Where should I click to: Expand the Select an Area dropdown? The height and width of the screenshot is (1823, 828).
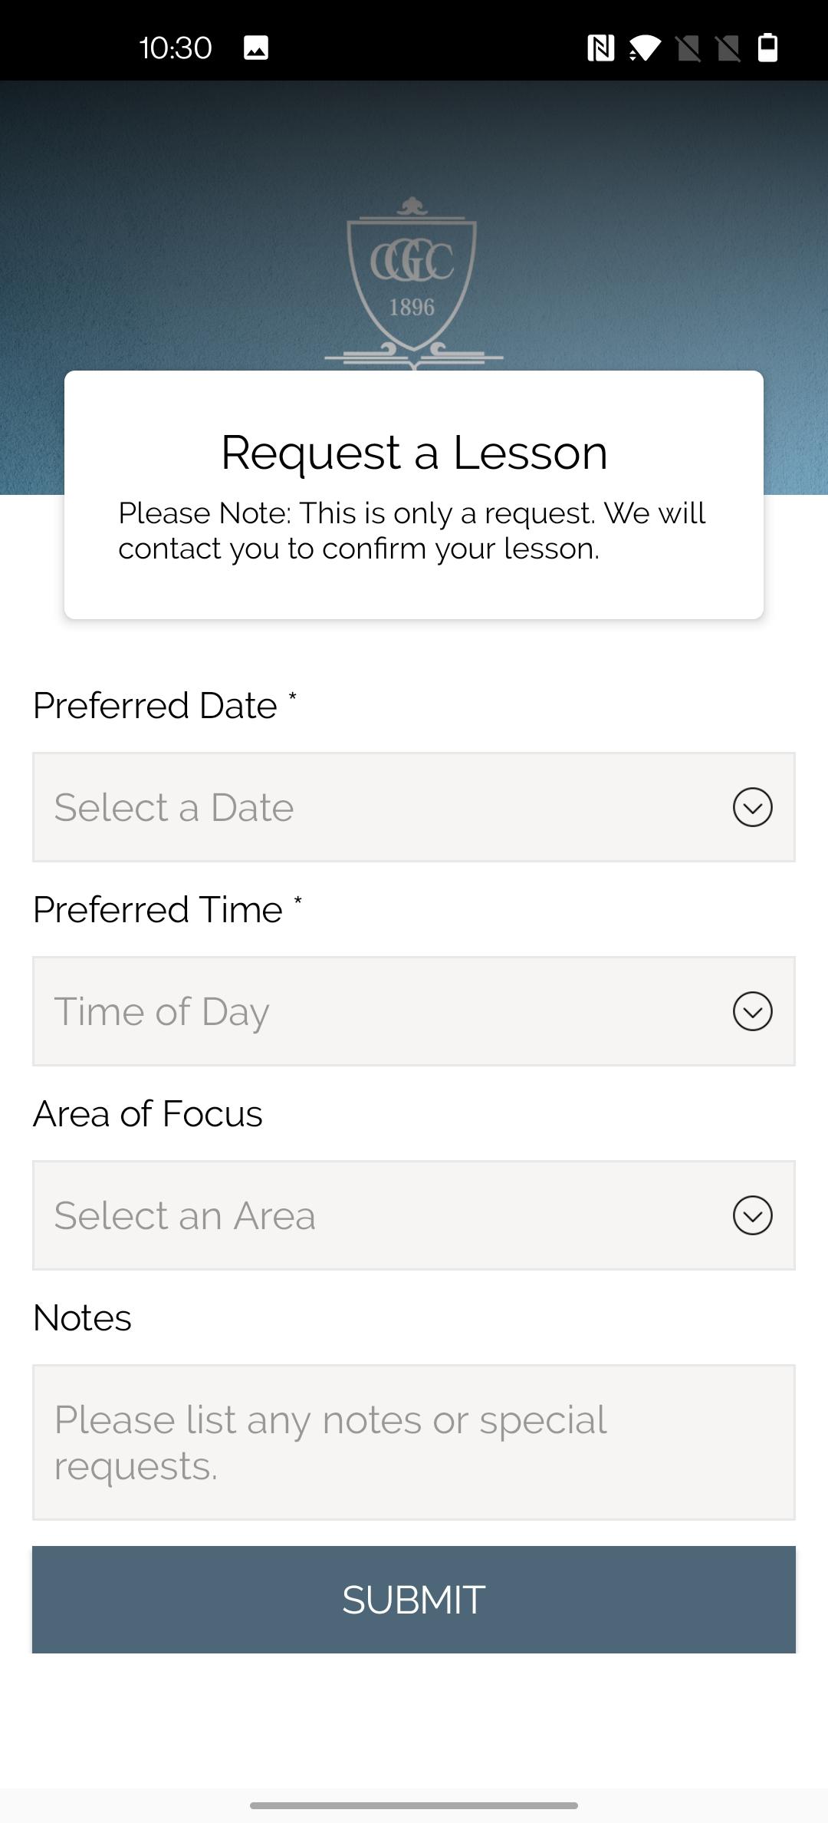click(414, 1215)
